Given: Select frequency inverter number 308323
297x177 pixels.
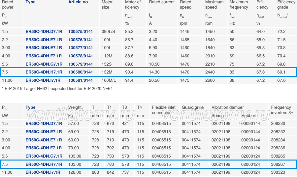Looking at the screenshot, I should [278, 172].
